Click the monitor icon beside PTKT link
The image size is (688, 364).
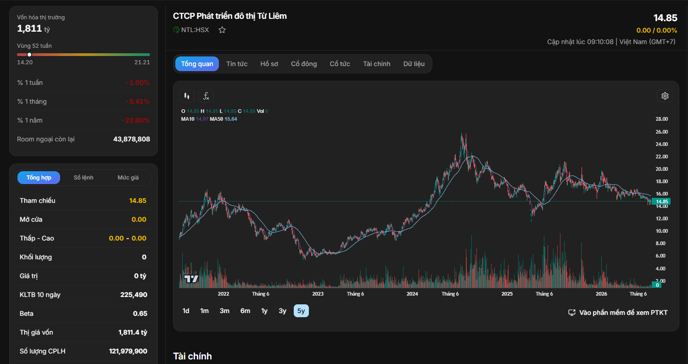(572, 313)
